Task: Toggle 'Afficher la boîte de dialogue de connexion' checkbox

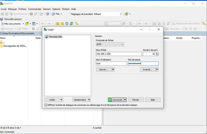Action: point(46,105)
